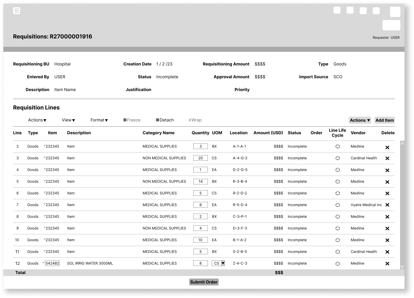Open line life cycle icon for line 7
The width and height of the screenshot is (414, 298).
[338, 205]
